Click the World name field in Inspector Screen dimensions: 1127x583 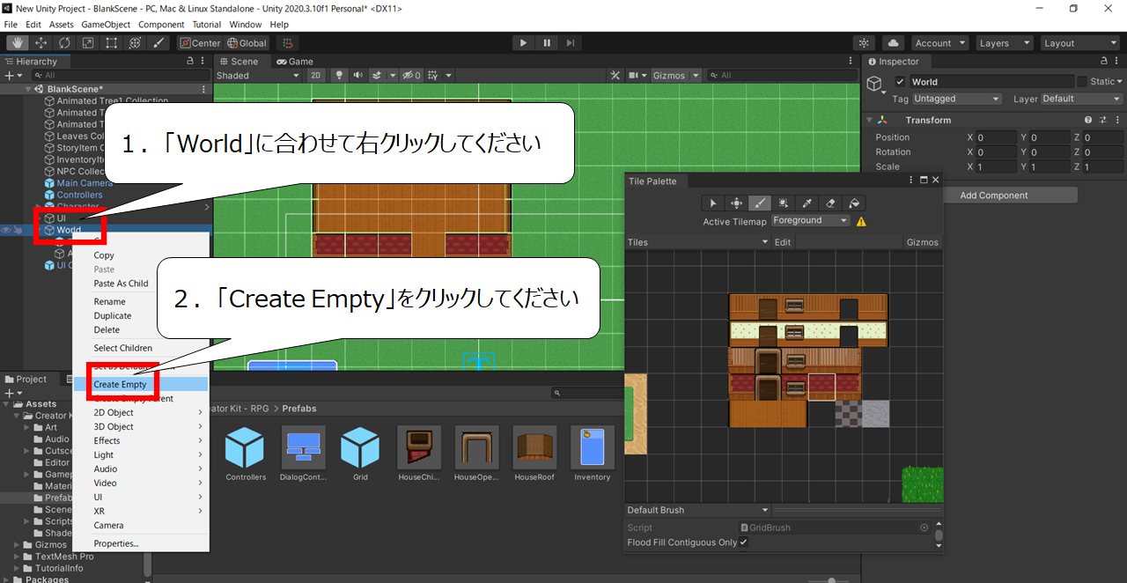coord(991,82)
